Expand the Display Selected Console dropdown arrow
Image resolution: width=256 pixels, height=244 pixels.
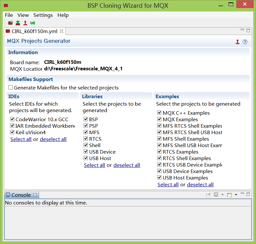[x=222, y=195]
